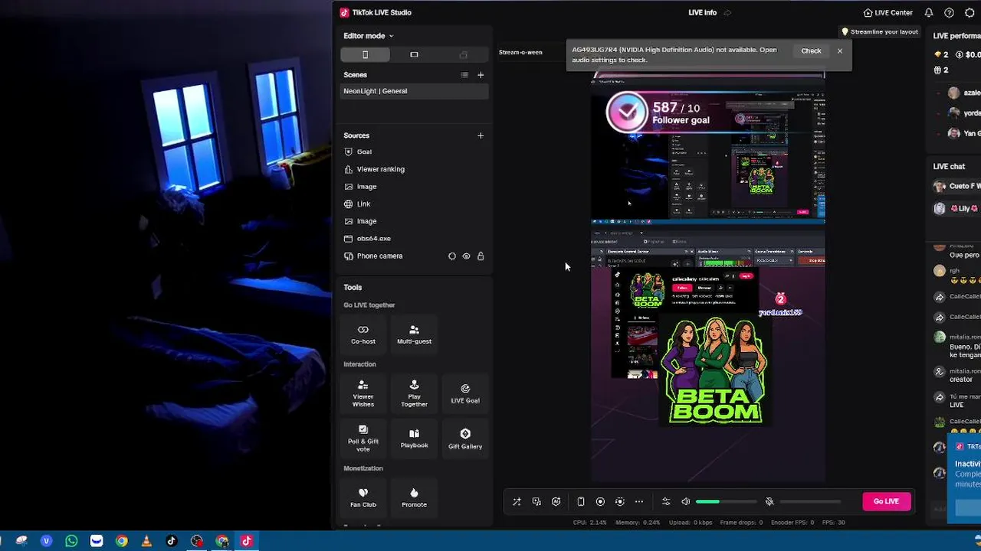
Task: Adjust the microphone volume slider
Action: [x=810, y=502]
